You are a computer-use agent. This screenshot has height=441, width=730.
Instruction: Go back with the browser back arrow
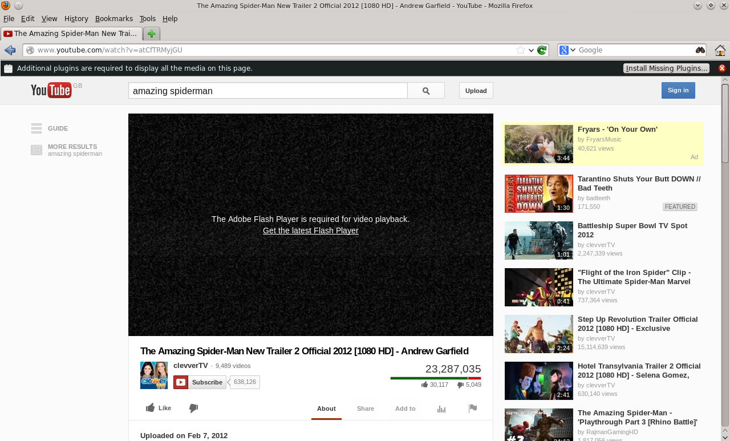[x=10, y=50]
